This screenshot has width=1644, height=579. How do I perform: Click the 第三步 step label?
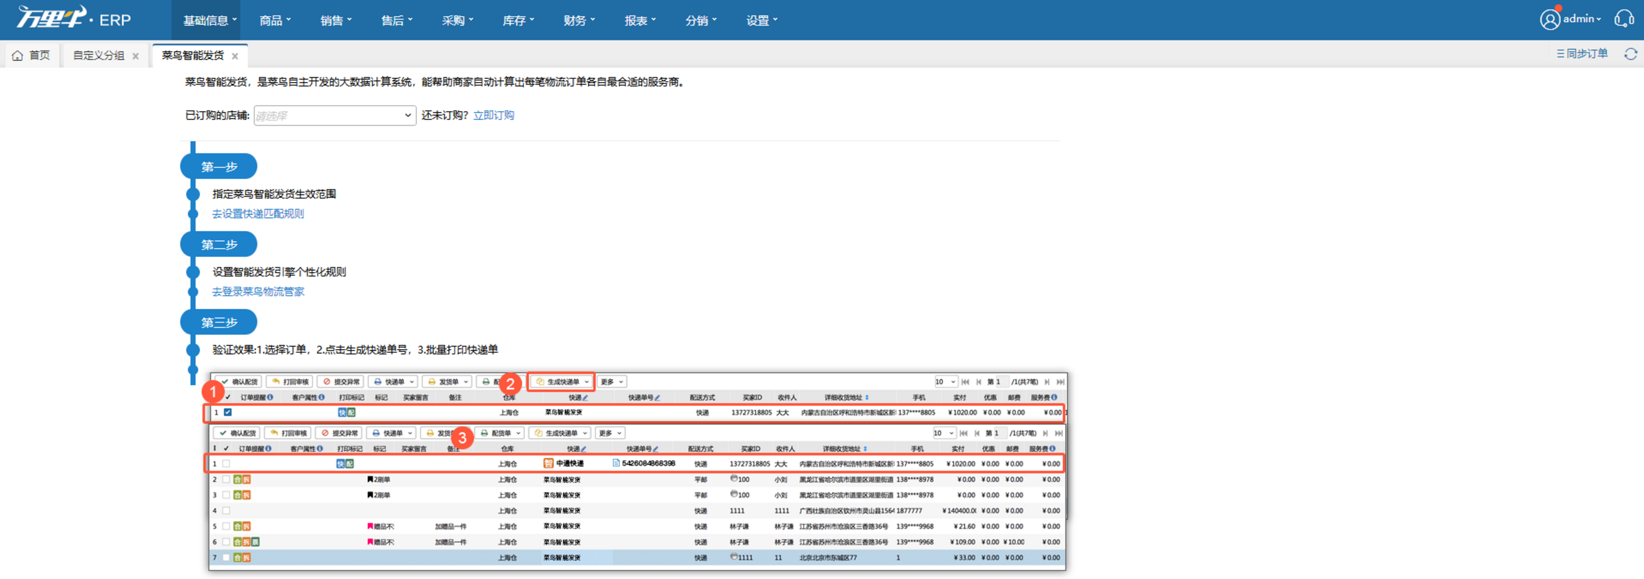[x=219, y=322]
